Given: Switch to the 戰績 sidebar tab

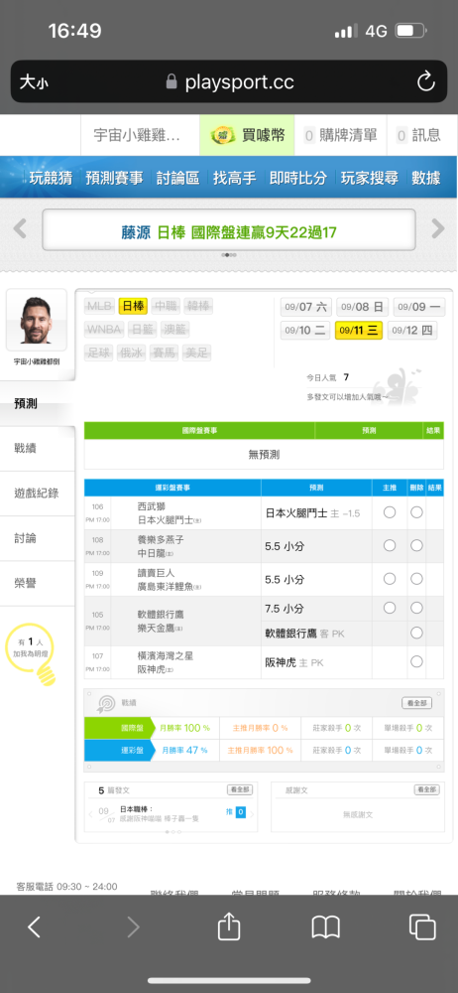Looking at the screenshot, I should pos(38,449).
